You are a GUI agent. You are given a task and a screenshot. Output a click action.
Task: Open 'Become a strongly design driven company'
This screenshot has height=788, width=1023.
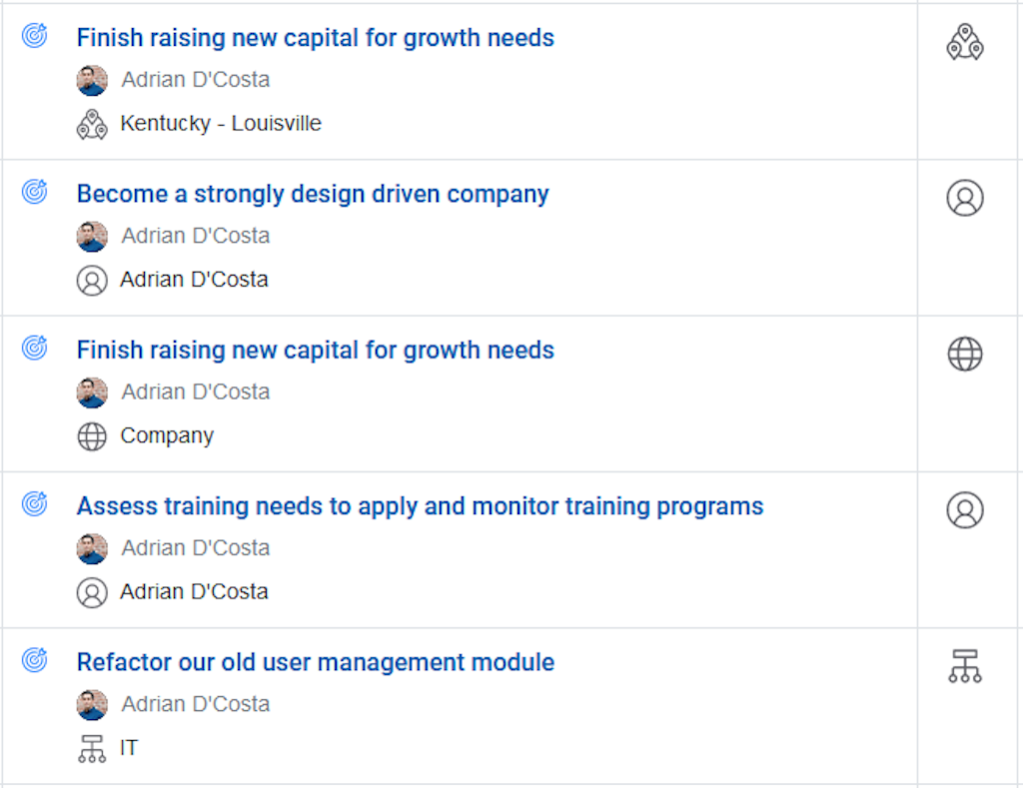pyautogui.click(x=313, y=193)
